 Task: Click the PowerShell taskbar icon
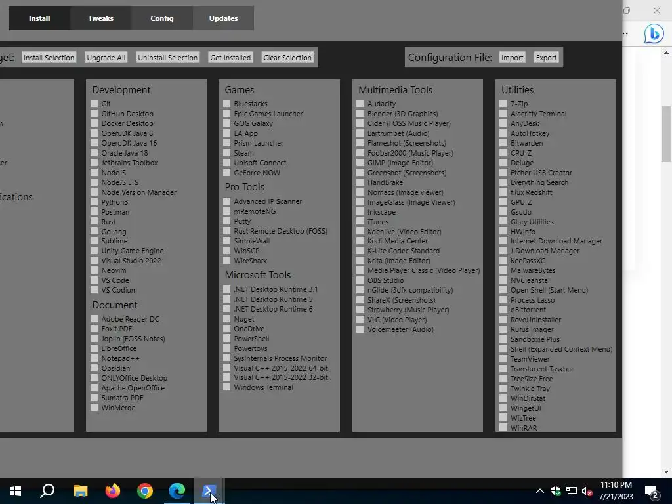click(x=209, y=491)
